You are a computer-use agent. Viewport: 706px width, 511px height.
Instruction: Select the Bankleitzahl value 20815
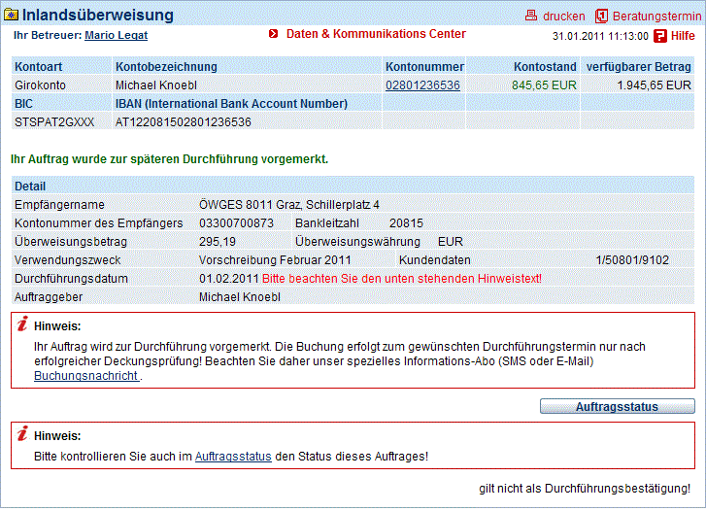pos(406,223)
